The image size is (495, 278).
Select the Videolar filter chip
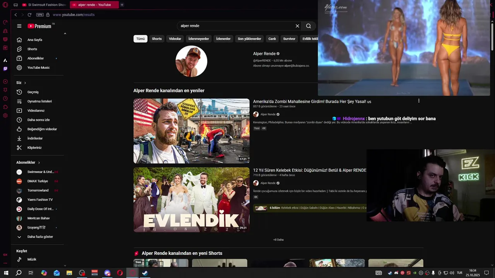pyautogui.click(x=175, y=39)
